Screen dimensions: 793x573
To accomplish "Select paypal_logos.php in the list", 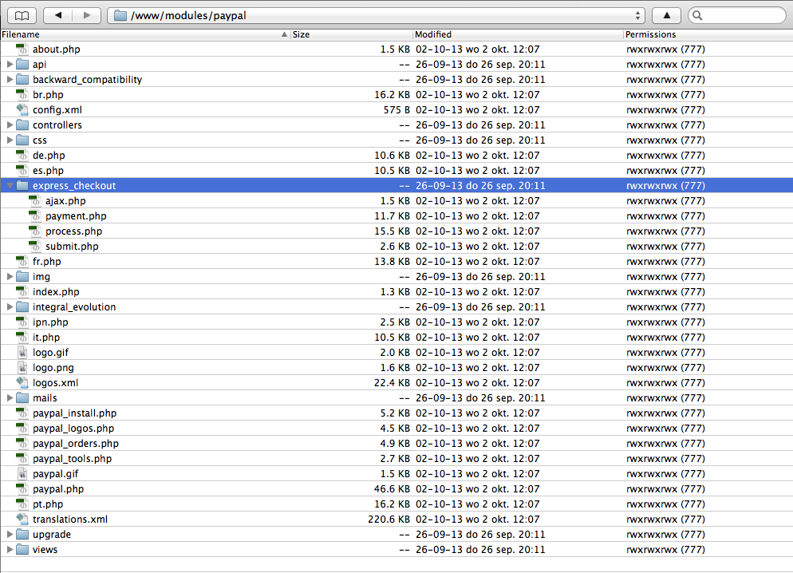I will tap(73, 429).
